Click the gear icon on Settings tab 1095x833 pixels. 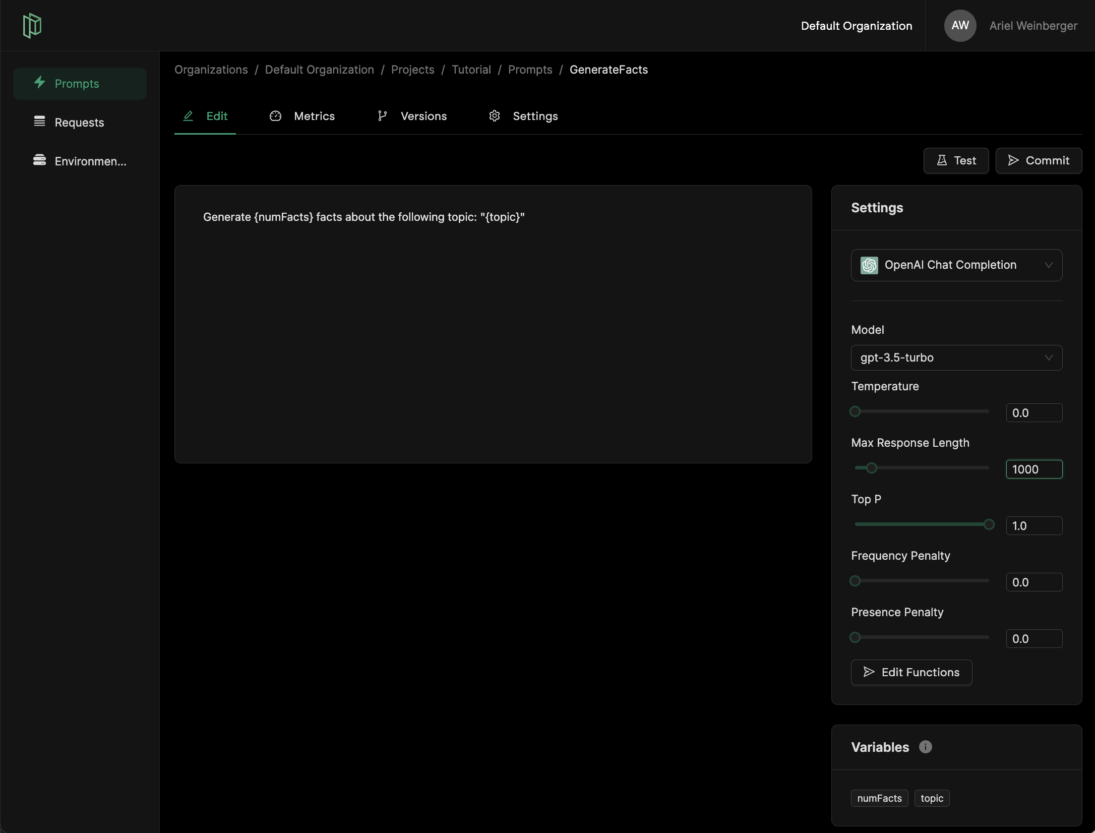tap(495, 116)
